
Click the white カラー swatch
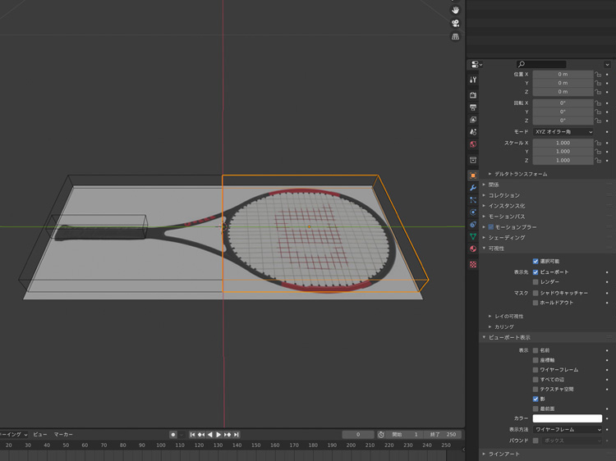pyautogui.click(x=568, y=418)
